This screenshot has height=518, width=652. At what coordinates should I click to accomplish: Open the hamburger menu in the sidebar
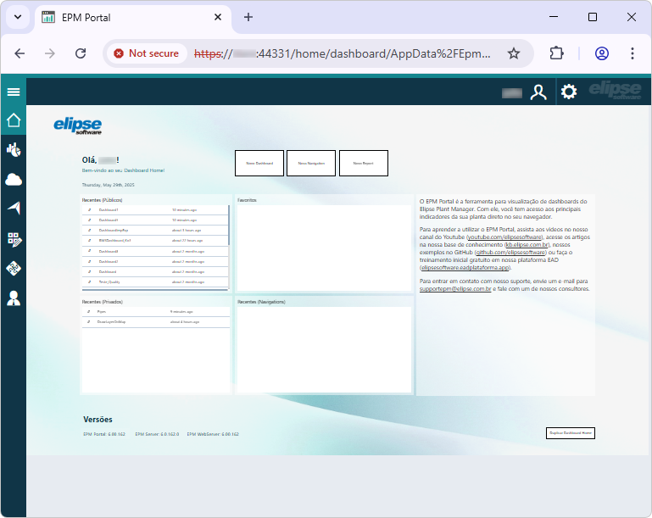(x=14, y=92)
